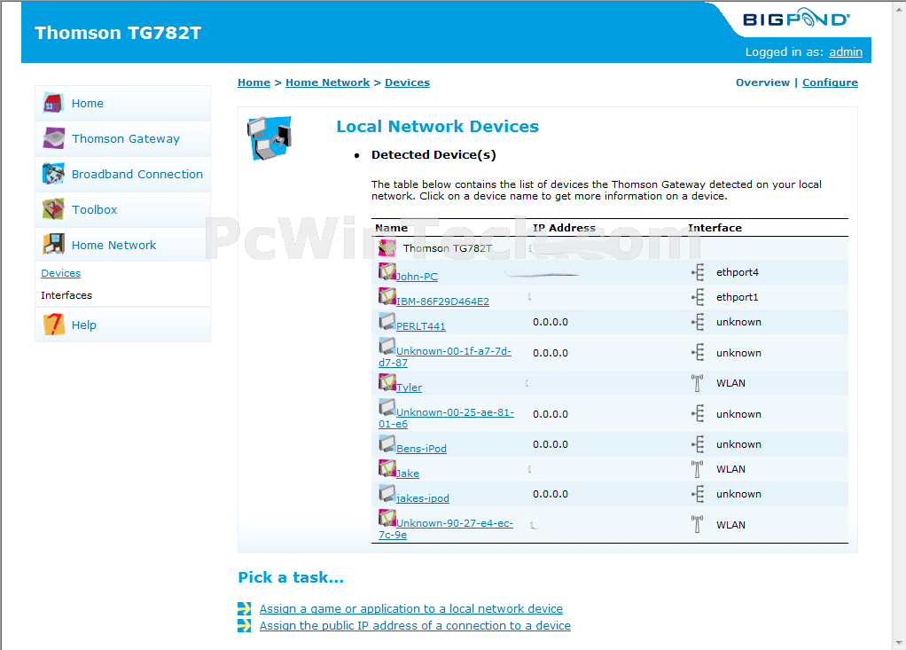Click the Devices breadcrumb link
The image size is (906, 650).
point(408,82)
